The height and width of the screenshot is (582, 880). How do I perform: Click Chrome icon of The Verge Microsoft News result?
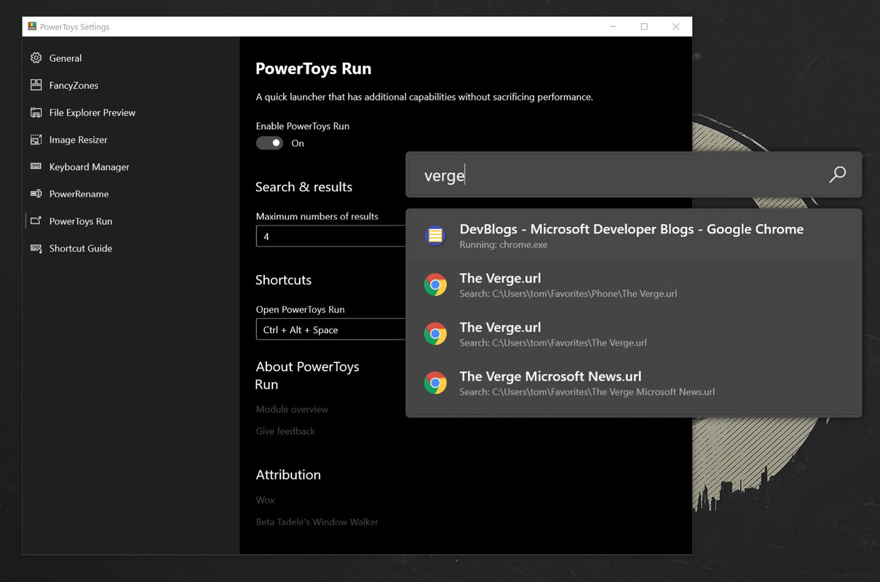(435, 383)
